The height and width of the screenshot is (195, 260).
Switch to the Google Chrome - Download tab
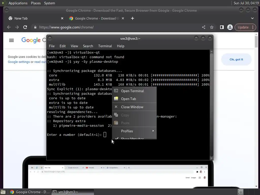[x=97, y=18]
